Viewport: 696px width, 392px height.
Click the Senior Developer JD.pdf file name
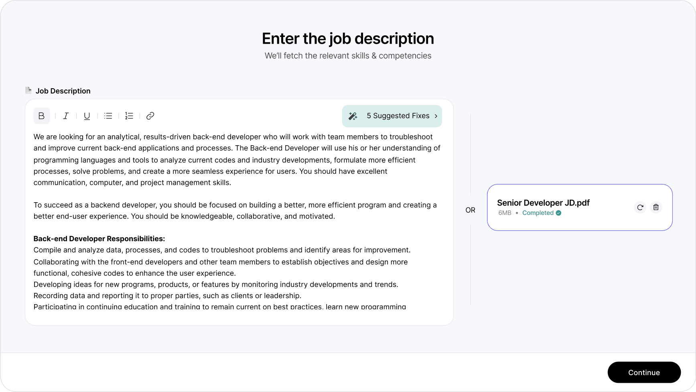pyautogui.click(x=543, y=203)
